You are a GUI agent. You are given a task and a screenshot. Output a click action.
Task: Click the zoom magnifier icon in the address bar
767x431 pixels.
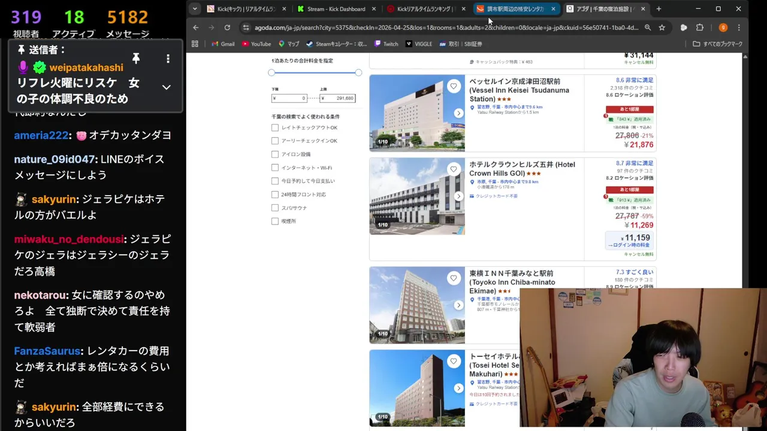648,28
